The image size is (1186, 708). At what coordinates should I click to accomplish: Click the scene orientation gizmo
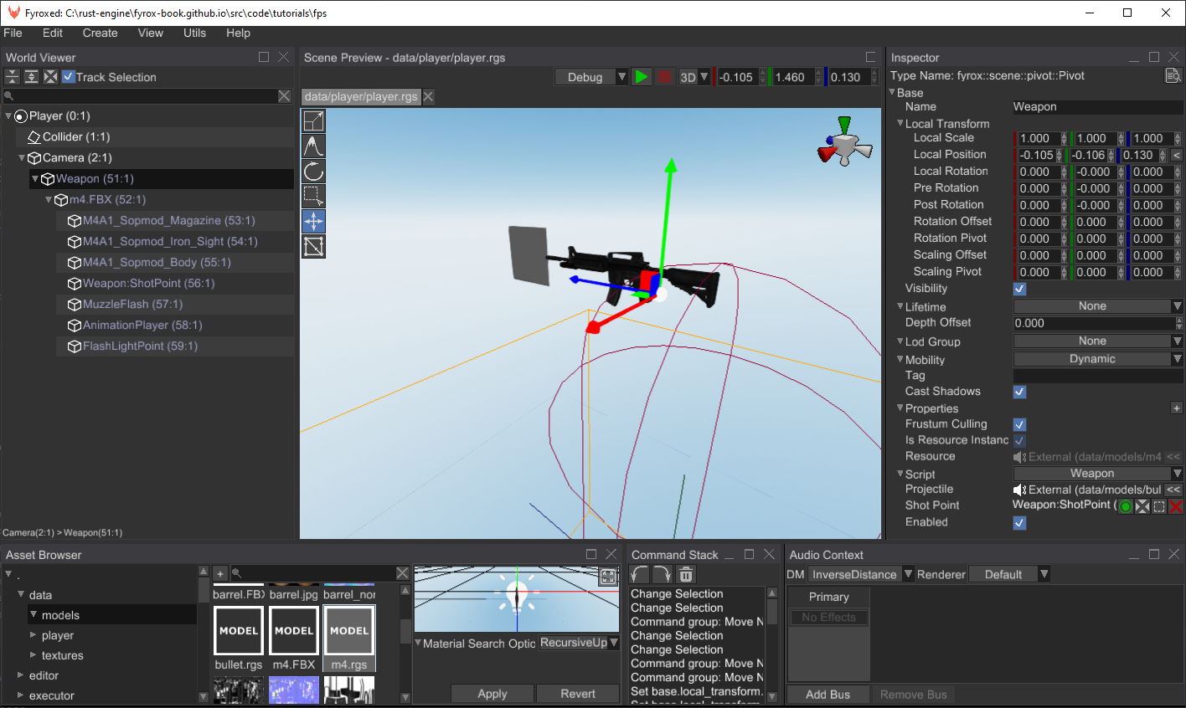(844, 143)
